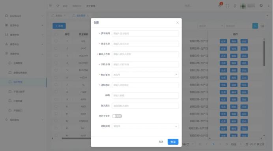This screenshot has width=273, height=151.
Task: Click 冻结 button in first table row
Action: (x=244, y=41)
